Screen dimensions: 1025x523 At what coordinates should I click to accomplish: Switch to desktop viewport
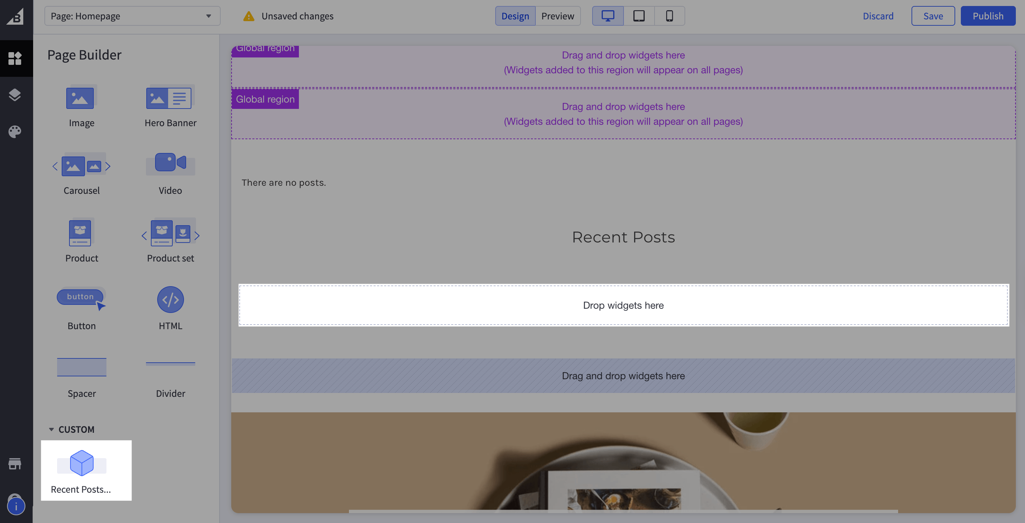[x=608, y=16]
